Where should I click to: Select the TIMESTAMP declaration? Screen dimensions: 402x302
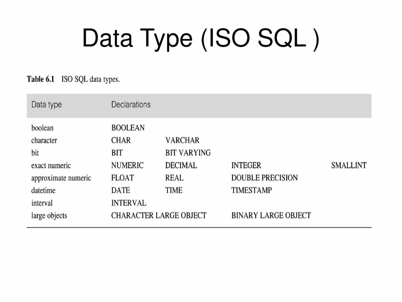pyautogui.click(x=252, y=190)
